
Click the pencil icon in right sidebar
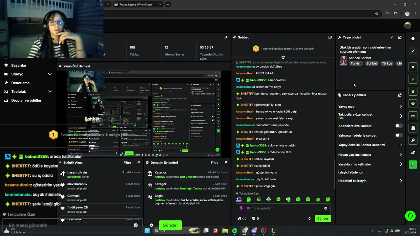pyautogui.click(x=413, y=51)
